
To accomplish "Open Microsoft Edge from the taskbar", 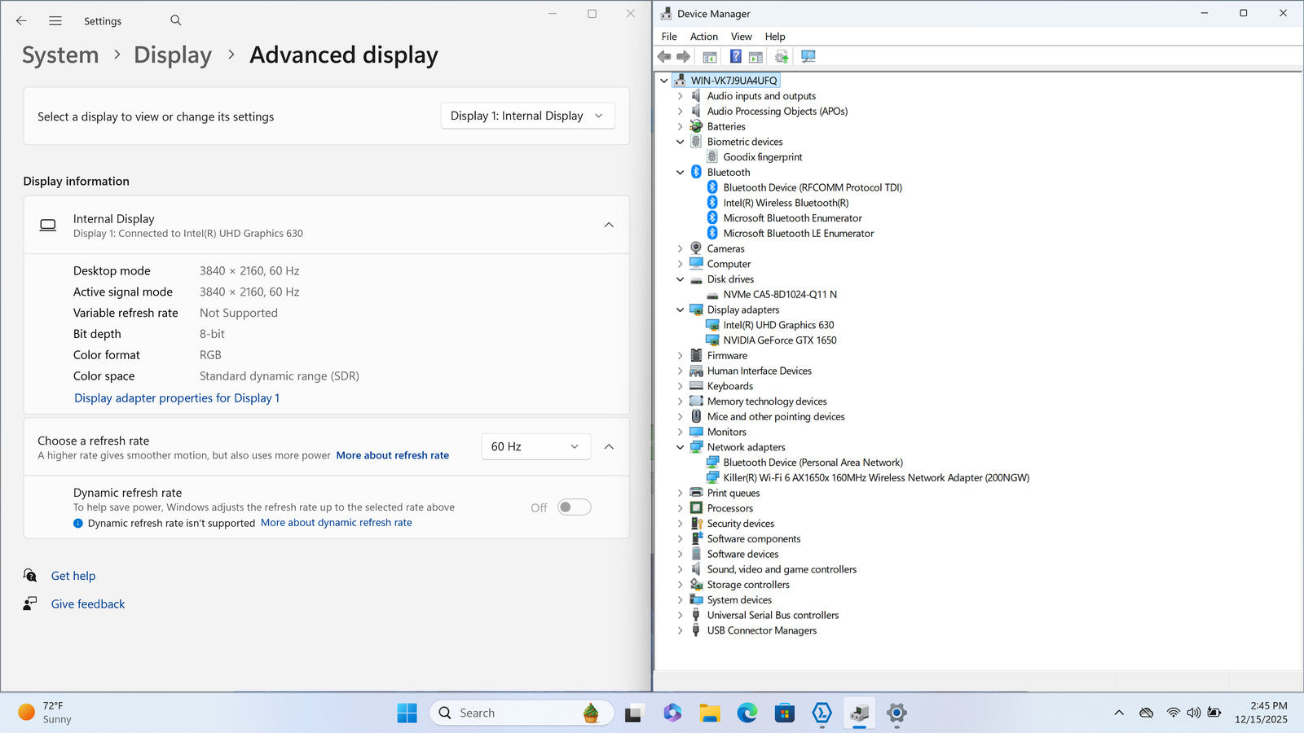I will tap(747, 713).
